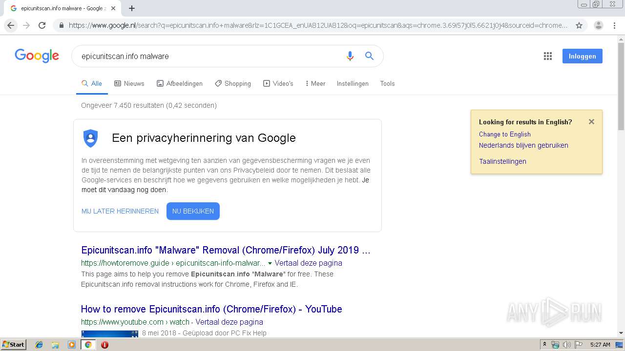This screenshot has width=625, height=351.
Task: Click MIJ LATER HERINNEREN
Action: pyautogui.click(x=120, y=211)
